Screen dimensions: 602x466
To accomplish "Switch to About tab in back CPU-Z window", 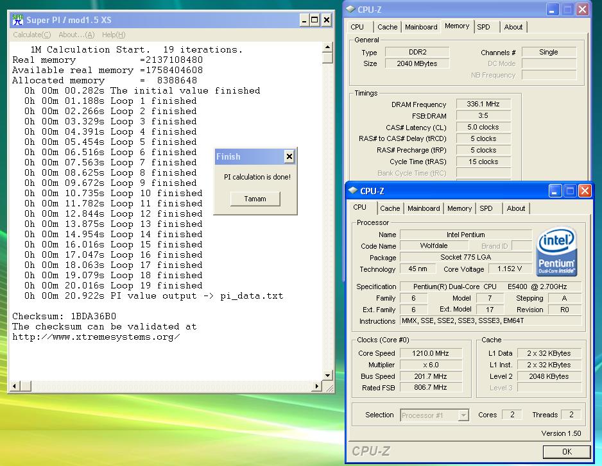I will click(x=513, y=27).
